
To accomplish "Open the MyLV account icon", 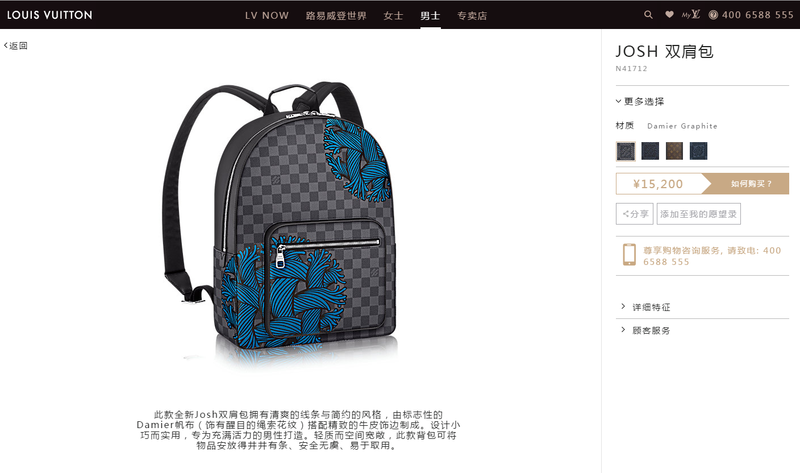I will click(x=691, y=15).
